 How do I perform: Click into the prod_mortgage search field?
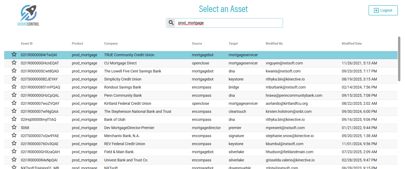[229, 23]
